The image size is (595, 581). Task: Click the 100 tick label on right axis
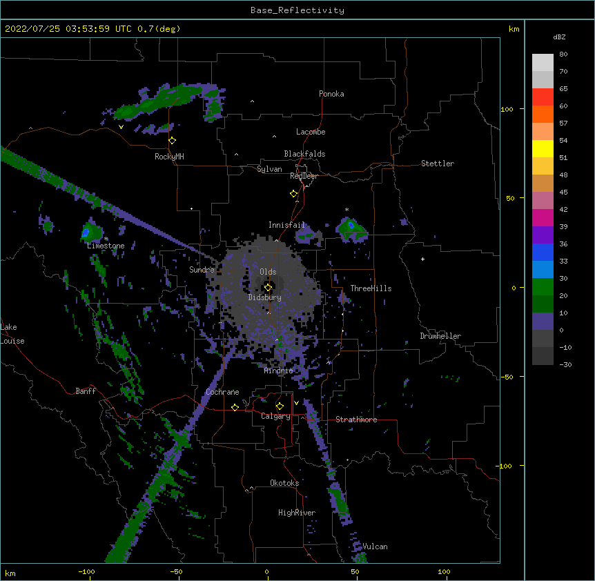pyautogui.click(x=507, y=109)
